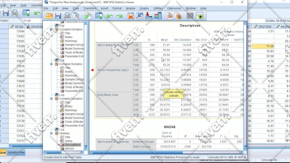Open the Insert menu in Viewer

coord(104,9)
